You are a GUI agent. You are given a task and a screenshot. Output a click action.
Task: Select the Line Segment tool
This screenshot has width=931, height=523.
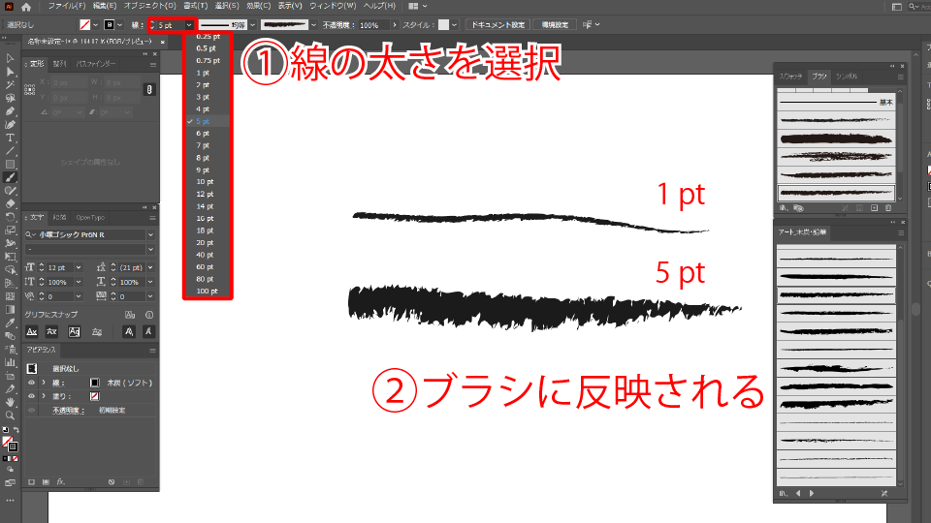click(x=10, y=151)
